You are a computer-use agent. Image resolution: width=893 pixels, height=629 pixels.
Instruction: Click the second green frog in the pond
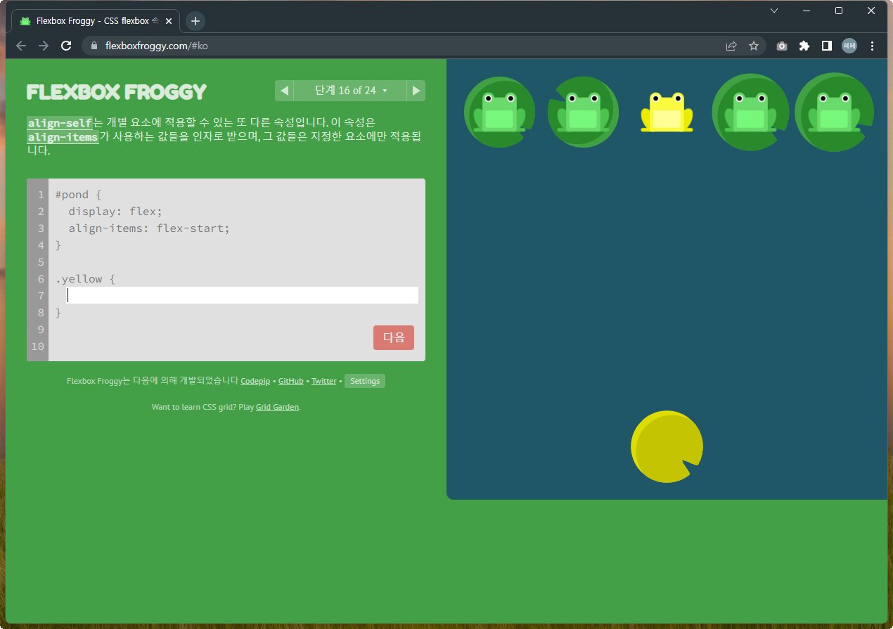coord(583,112)
